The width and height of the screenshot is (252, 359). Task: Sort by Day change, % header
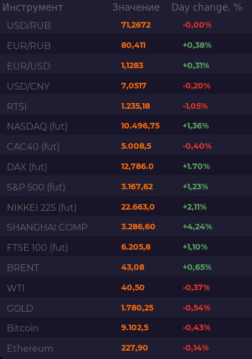207,7
